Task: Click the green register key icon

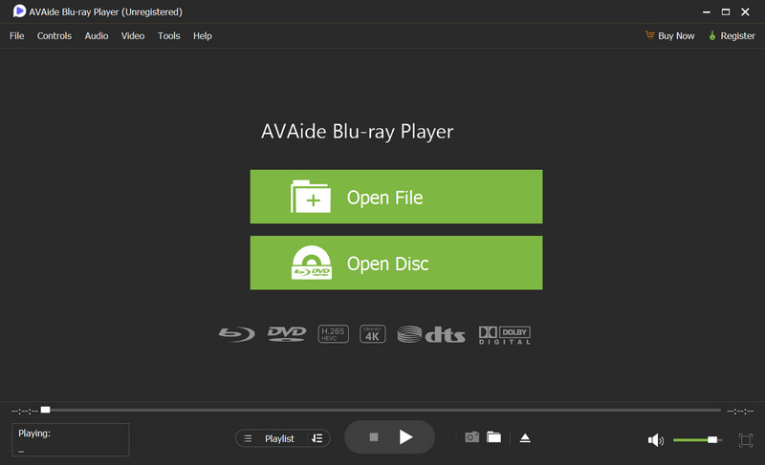Action: (x=712, y=35)
